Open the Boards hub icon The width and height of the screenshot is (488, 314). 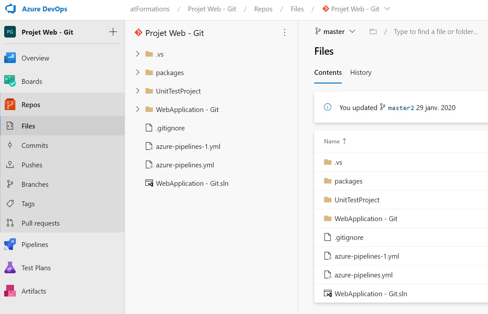point(10,81)
